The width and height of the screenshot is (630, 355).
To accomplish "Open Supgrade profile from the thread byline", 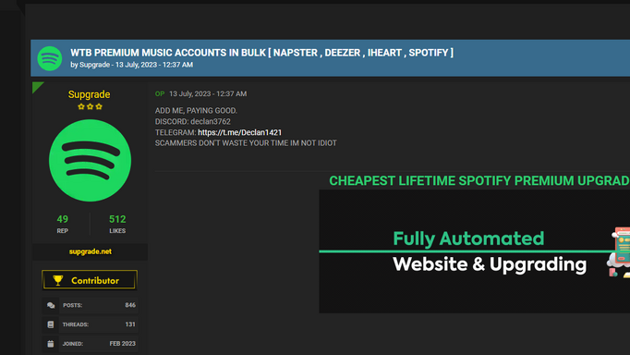I will (x=94, y=65).
